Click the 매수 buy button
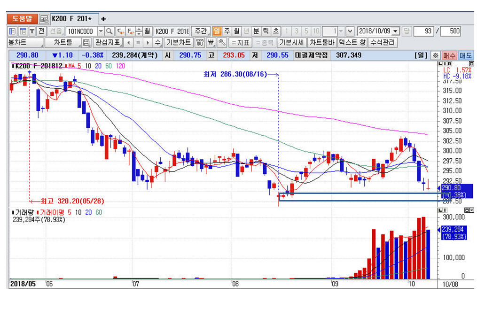Screen dimensions: 477x309 pos(449,55)
